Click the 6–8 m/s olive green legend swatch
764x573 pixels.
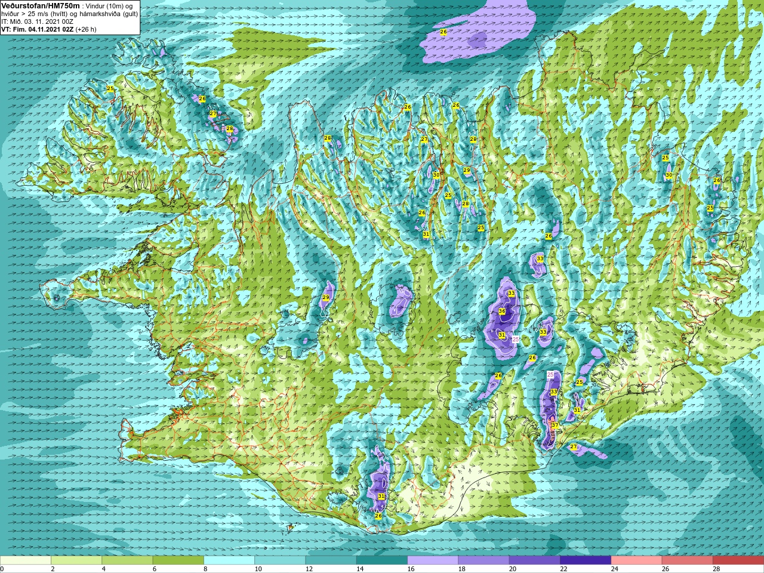tap(178, 560)
